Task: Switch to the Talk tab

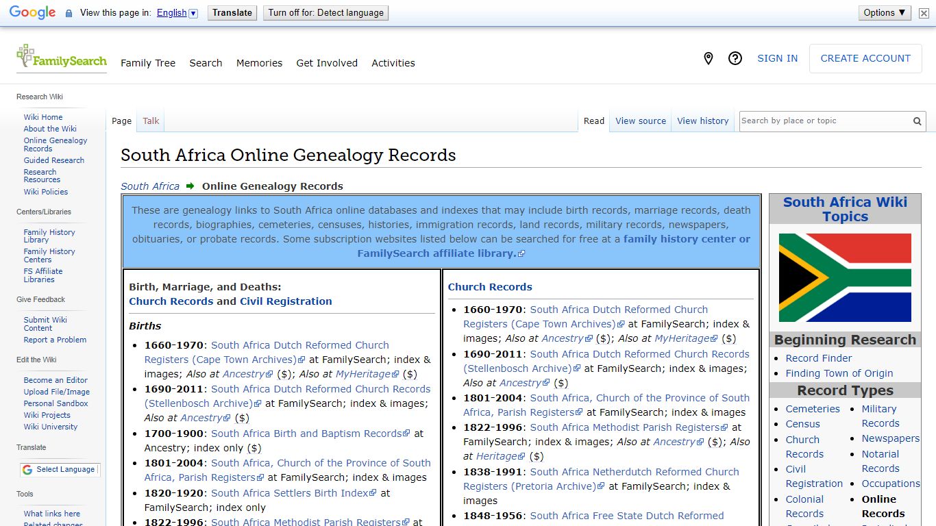Action: (x=151, y=121)
